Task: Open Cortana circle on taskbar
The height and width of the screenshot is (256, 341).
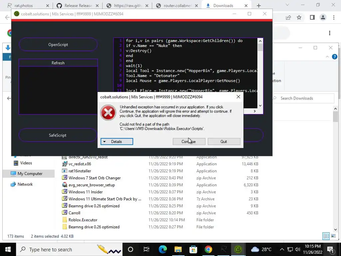Action: pyautogui.click(x=131, y=249)
